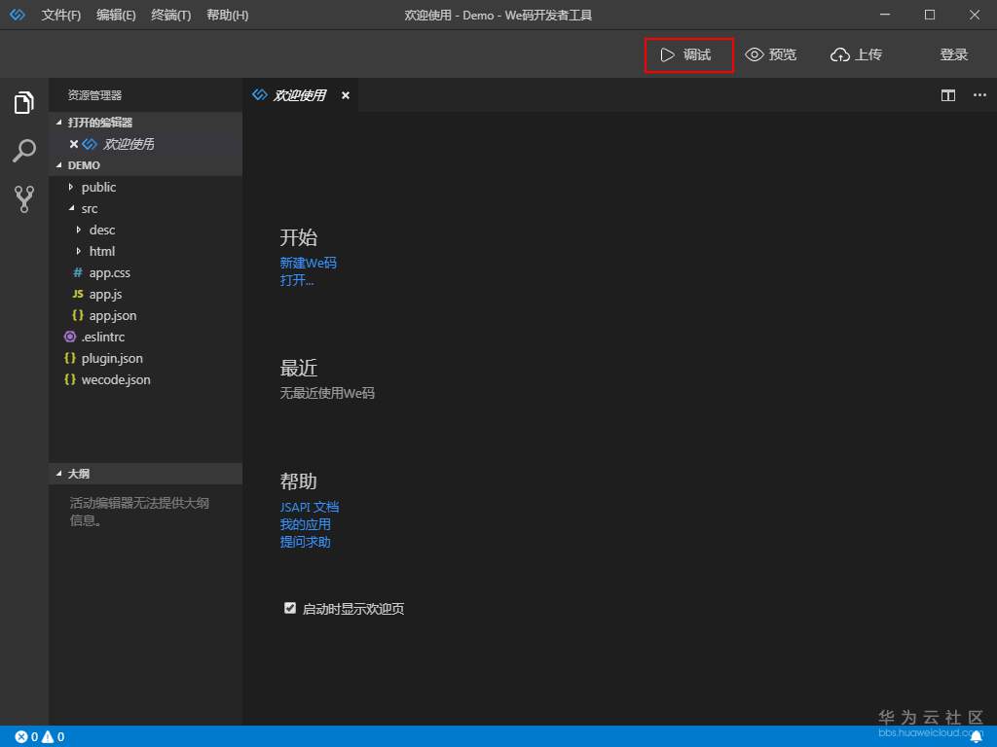This screenshot has width=997, height=747.
Task: Click the 上传 cloud upload button
Action: (856, 54)
